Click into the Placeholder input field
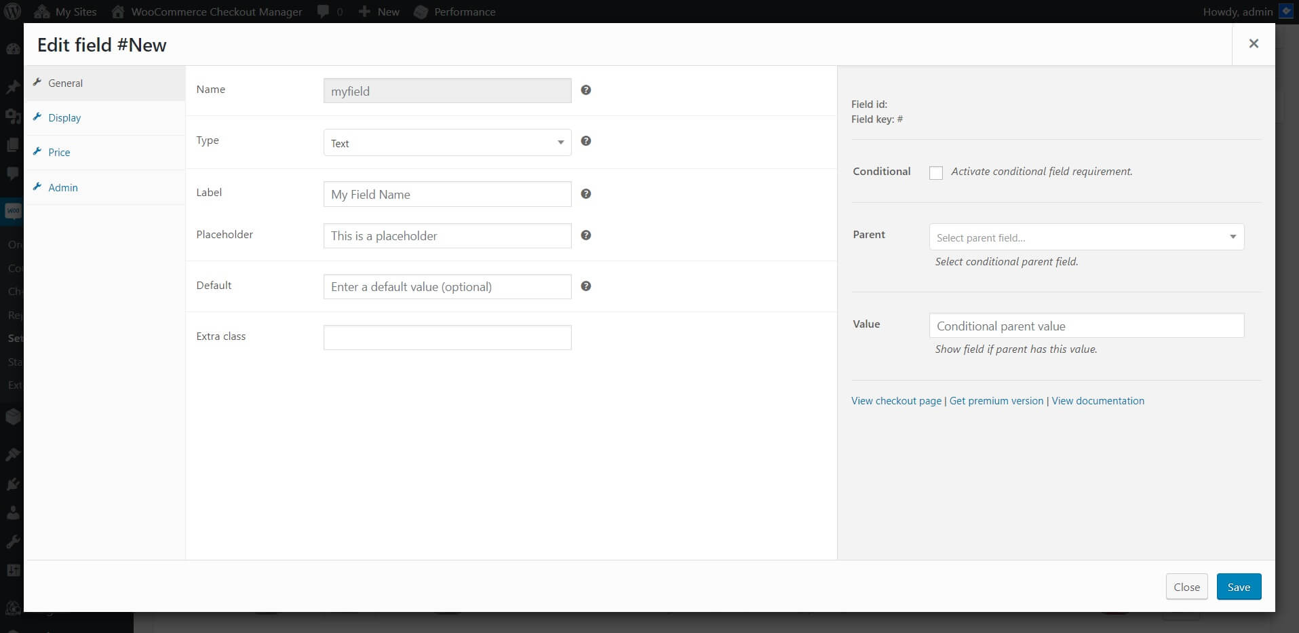 [448, 236]
